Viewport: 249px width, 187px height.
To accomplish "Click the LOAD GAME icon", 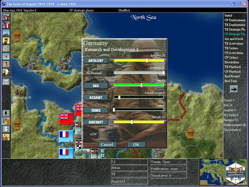I will (6, 82).
